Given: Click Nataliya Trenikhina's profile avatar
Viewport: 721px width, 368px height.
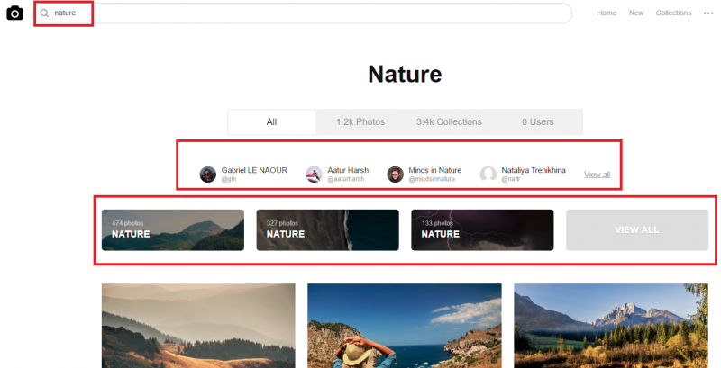Looking at the screenshot, I should (488, 174).
